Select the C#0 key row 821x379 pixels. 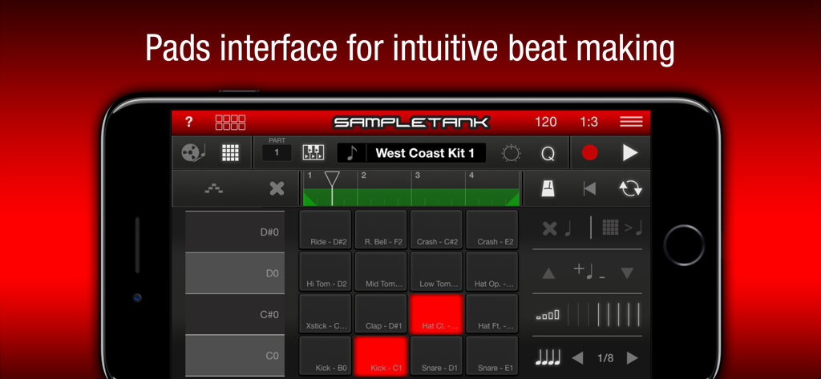pos(235,315)
